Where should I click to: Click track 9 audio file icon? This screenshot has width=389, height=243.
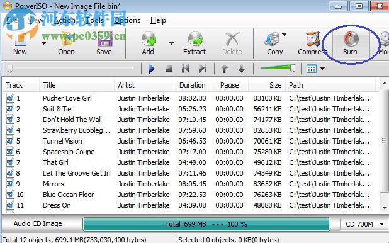(10, 183)
